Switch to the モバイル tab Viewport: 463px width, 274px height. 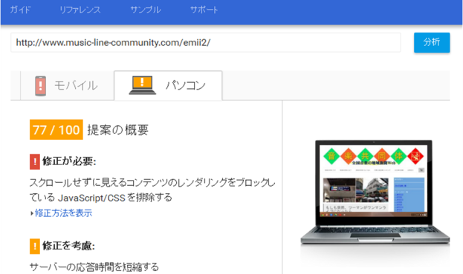click(67, 86)
